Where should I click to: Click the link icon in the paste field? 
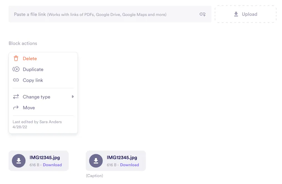point(202,14)
